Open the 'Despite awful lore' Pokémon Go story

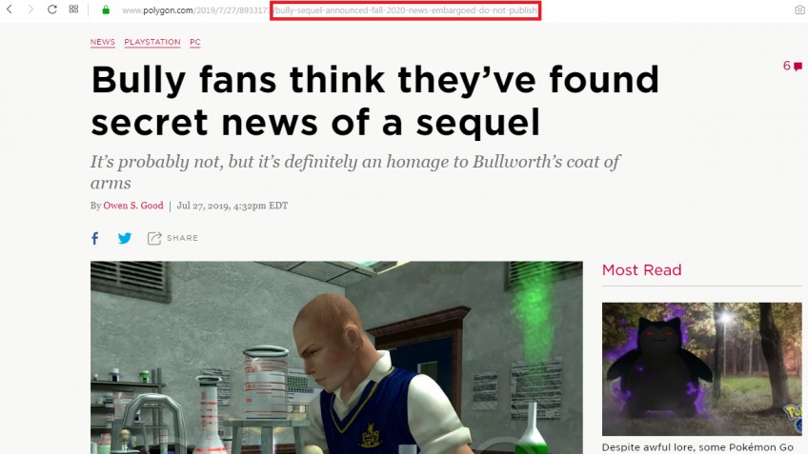tap(697, 447)
